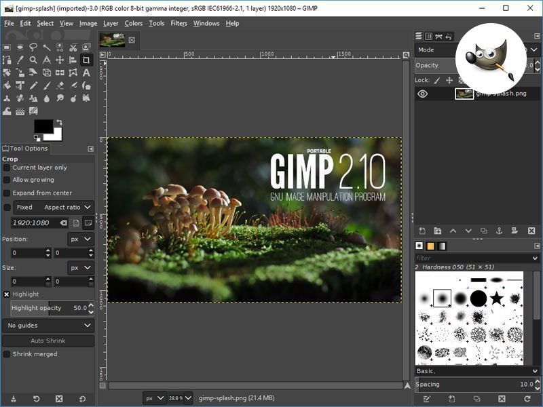Save tool preset in Tool Options
The height and width of the screenshot is (407, 543).
pos(13,399)
